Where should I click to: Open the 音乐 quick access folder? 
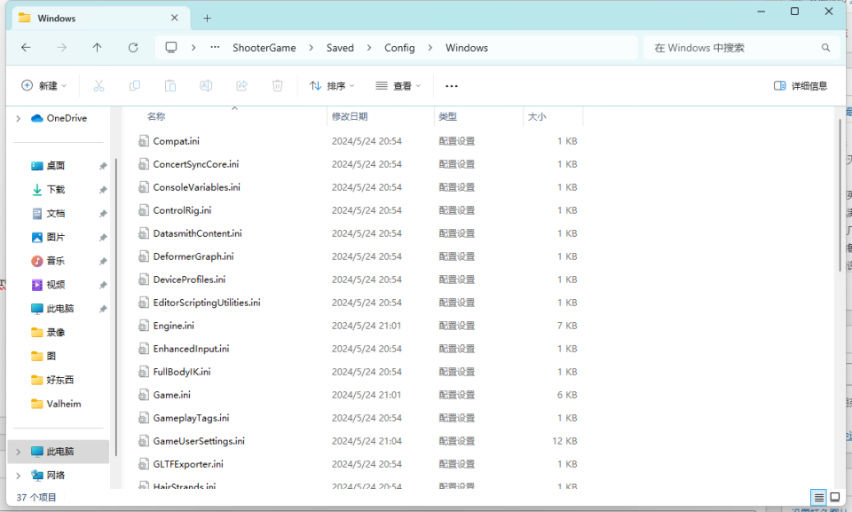pos(55,261)
